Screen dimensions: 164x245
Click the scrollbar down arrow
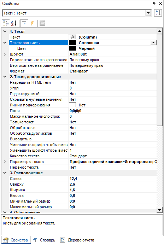pyautogui.click(x=159, y=210)
